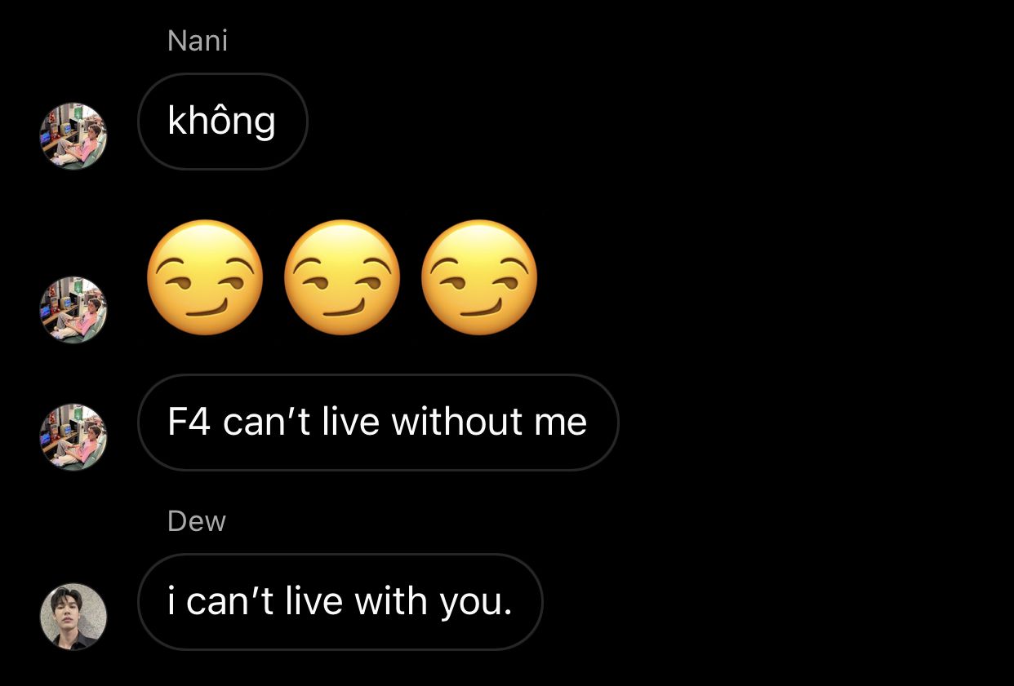Screen dimensions: 1014x686
Task: Tap the "F4 can't live without me" bubble
Action: coord(378,423)
